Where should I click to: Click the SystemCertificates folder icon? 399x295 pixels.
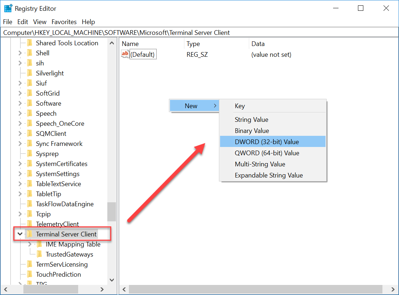[x=30, y=164]
